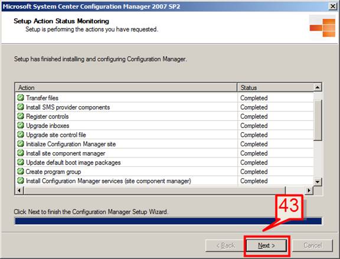This screenshot has height=259, width=340.
Task: Click the blue setup progress bar
Action: (x=168, y=221)
